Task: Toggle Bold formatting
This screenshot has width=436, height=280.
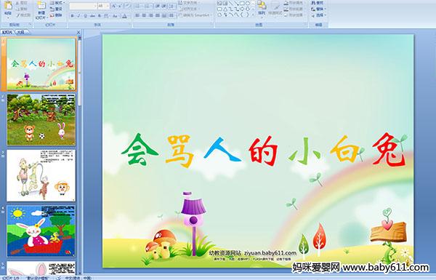Action: [72, 16]
